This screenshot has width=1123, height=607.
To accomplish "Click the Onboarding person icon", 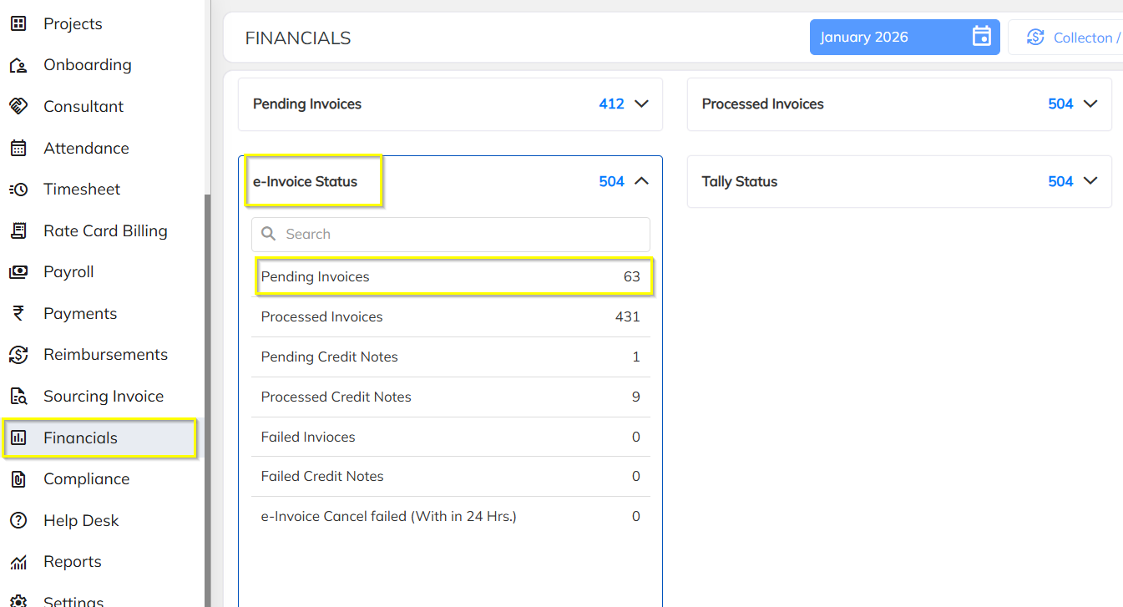I will click(x=18, y=65).
